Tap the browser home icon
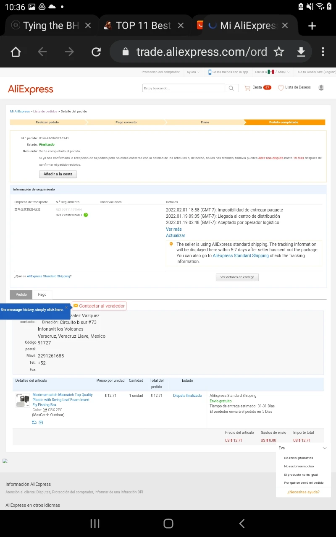This screenshot has height=537, width=336. (16, 52)
